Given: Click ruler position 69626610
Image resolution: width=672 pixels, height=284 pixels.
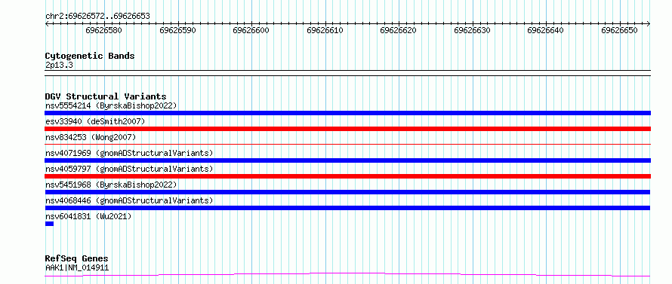Looking at the screenshot, I should (x=325, y=30).
